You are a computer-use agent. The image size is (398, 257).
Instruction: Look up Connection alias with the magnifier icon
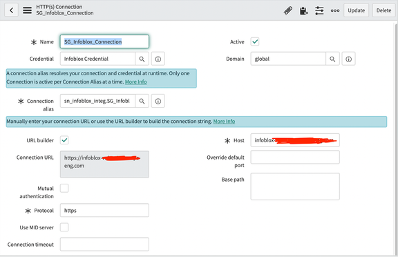142,101
